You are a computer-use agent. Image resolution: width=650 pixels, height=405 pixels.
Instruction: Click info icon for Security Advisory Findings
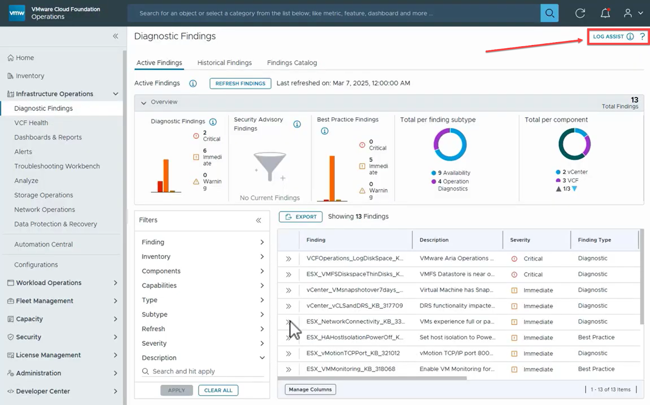[297, 124]
